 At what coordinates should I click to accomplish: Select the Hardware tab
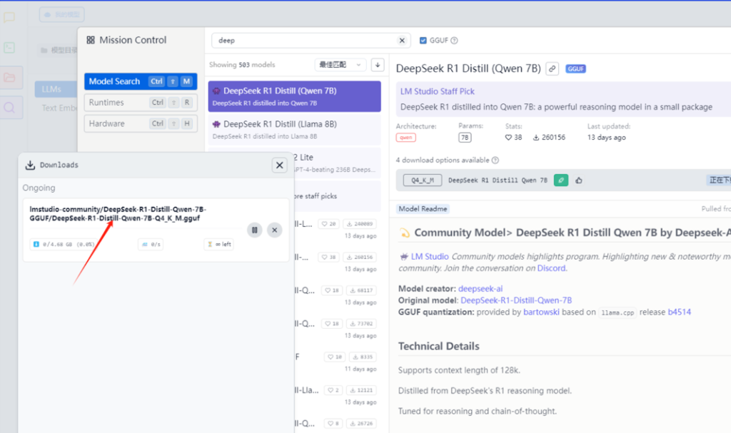[x=141, y=123]
